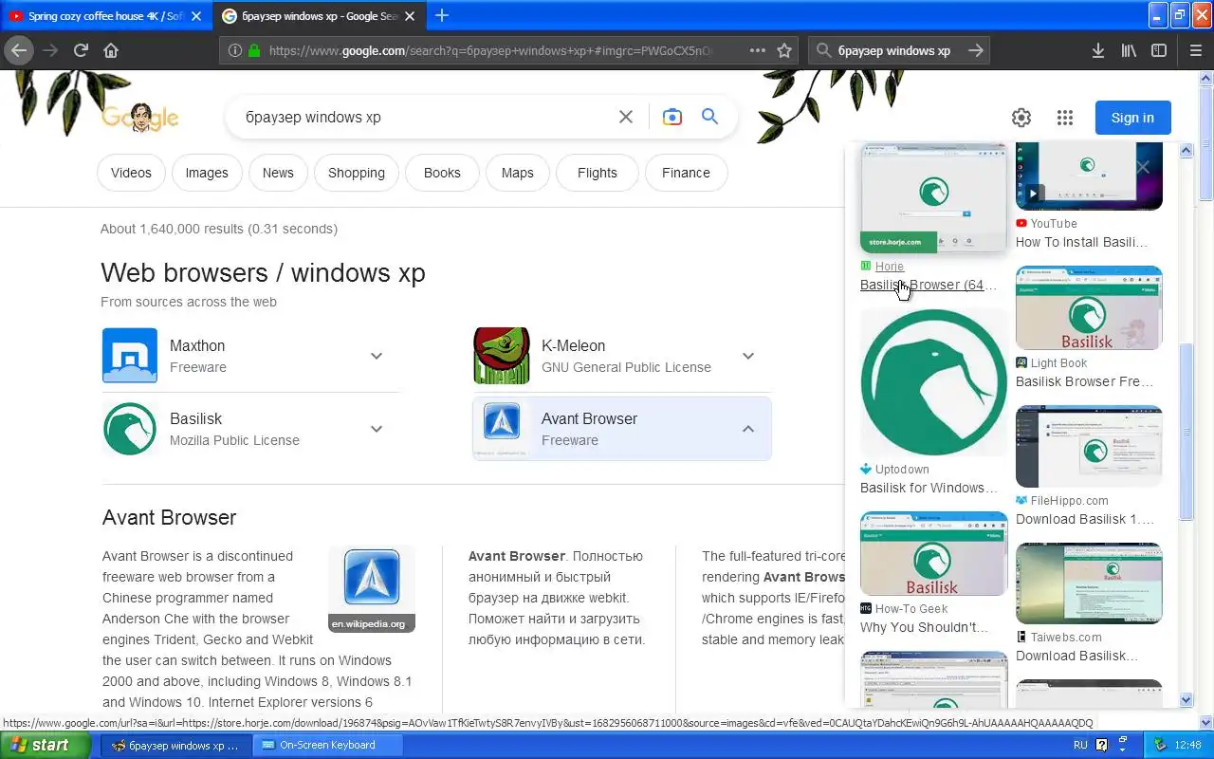
Task: Open the Taiwebs.com Basilisk thumbnail
Action: [1089, 583]
